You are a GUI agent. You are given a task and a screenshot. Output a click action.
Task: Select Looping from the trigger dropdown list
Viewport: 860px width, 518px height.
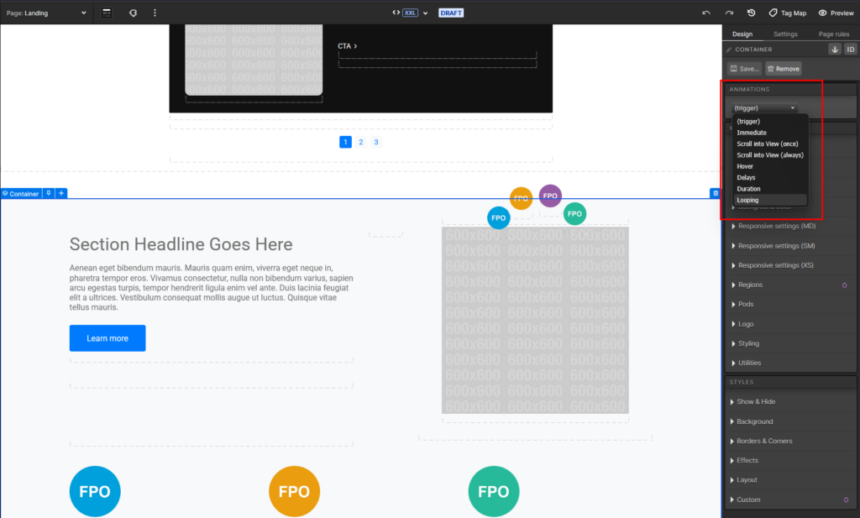point(747,201)
